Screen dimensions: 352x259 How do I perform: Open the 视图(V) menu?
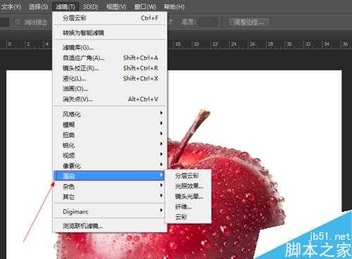116,6
